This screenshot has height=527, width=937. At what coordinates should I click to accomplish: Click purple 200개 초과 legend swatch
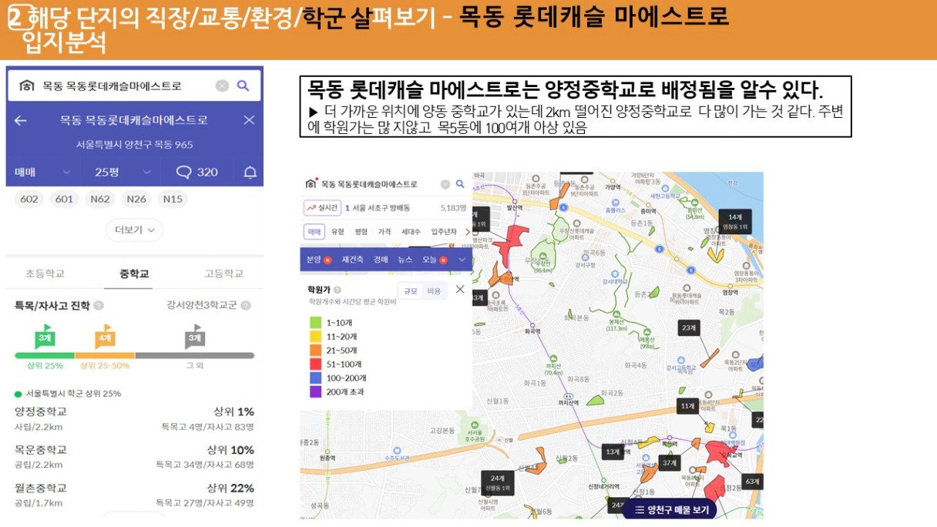pos(315,392)
